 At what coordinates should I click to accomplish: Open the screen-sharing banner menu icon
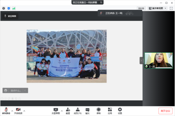[101, 2]
